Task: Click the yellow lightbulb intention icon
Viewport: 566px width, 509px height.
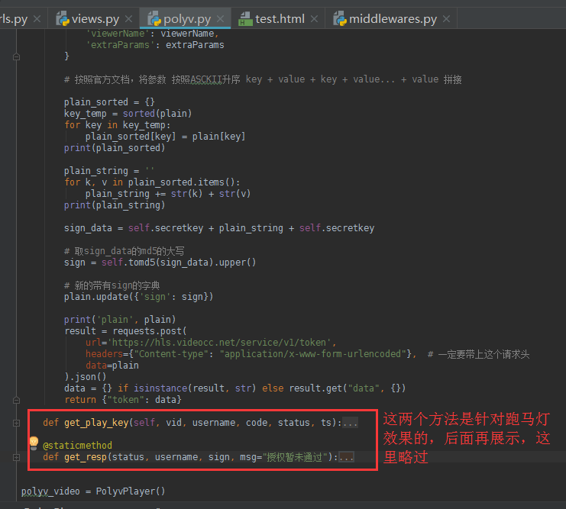Action: [x=34, y=443]
